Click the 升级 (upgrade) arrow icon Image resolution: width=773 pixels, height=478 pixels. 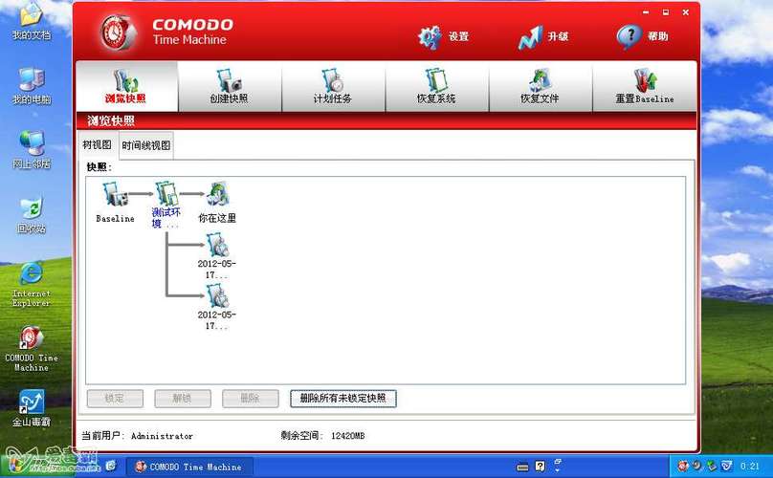coord(530,37)
